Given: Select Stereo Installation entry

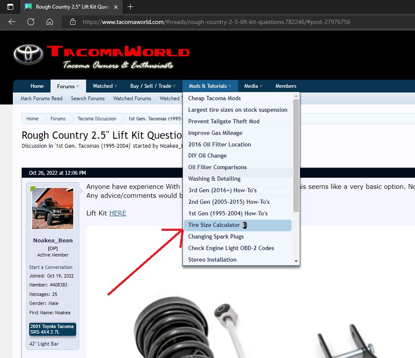Looking at the screenshot, I should (x=238, y=260).
